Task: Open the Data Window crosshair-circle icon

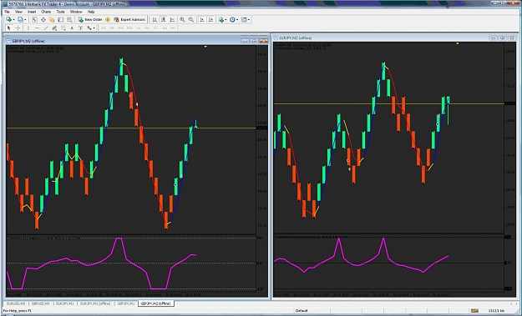Action: coord(43,20)
